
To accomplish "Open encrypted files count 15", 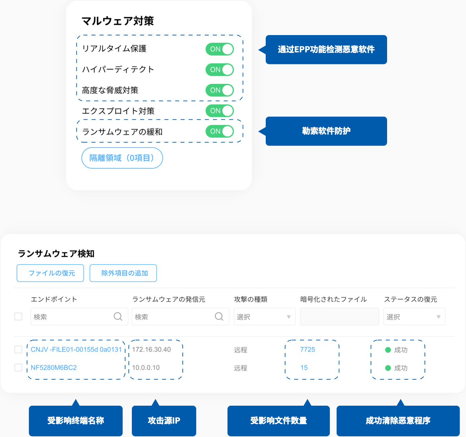I will coord(304,368).
